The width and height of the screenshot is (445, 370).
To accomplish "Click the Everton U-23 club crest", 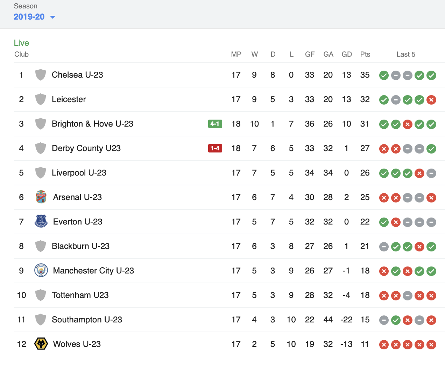I will coord(41,222).
